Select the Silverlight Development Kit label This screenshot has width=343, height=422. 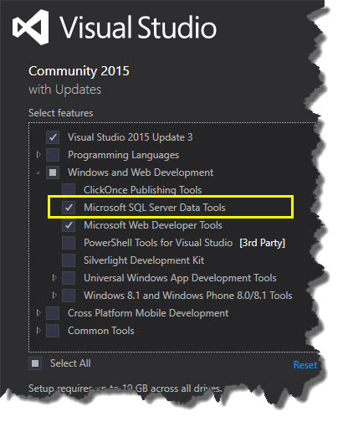click(144, 260)
